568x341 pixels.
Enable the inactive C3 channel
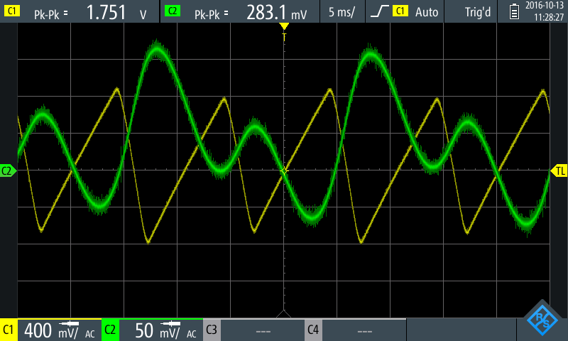click(x=212, y=331)
